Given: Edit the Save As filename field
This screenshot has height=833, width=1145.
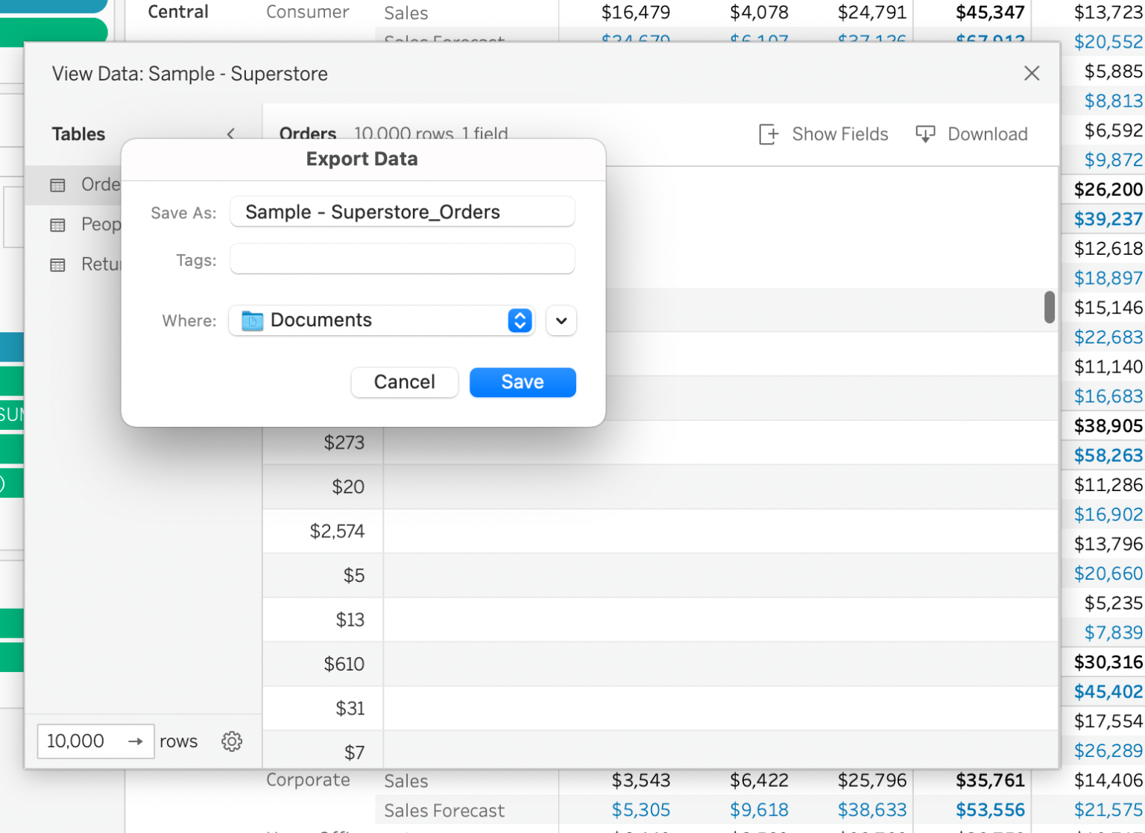Looking at the screenshot, I should [402, 212].
